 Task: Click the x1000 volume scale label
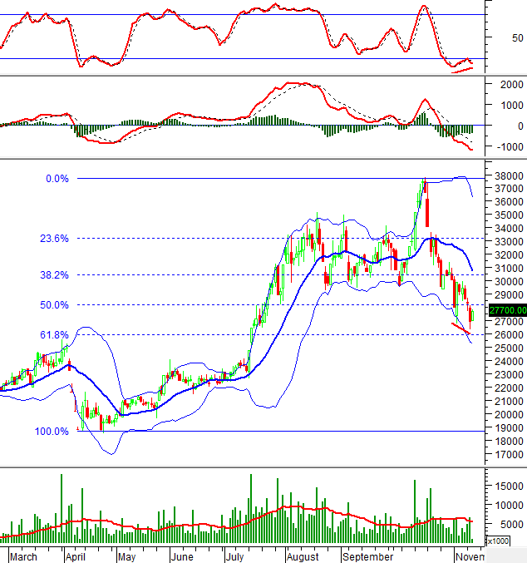(498, 541)
